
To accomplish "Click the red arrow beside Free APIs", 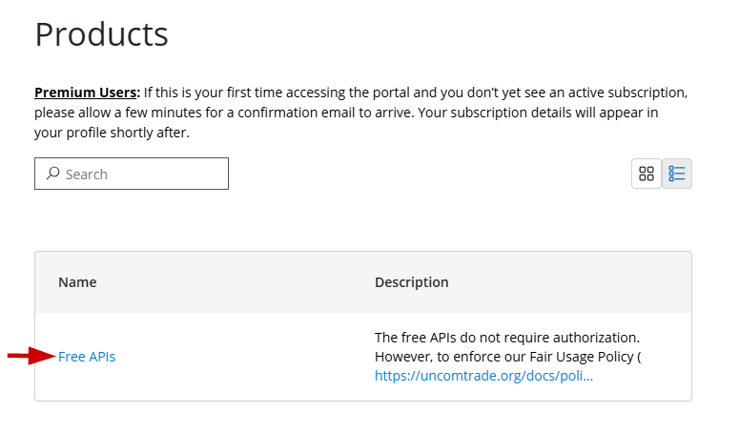I will point(31,357).
